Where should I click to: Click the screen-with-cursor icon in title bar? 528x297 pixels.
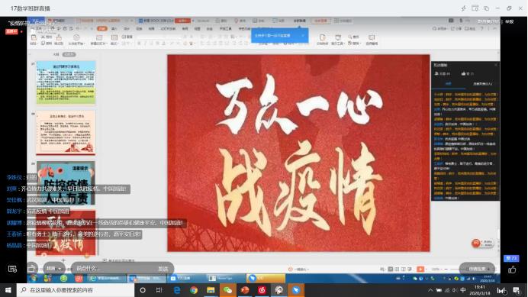pyautogui.click(x=475, y=8)
